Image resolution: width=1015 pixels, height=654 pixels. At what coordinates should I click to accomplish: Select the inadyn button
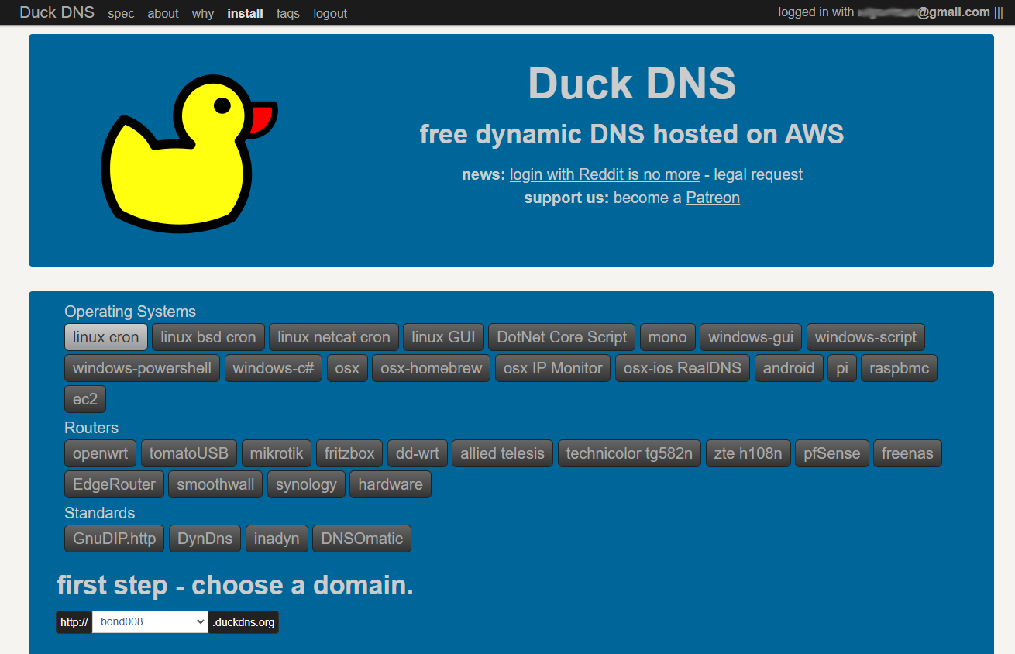coord(277,539)
